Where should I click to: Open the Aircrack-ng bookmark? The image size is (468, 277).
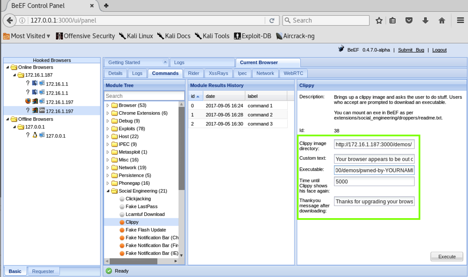295,36
